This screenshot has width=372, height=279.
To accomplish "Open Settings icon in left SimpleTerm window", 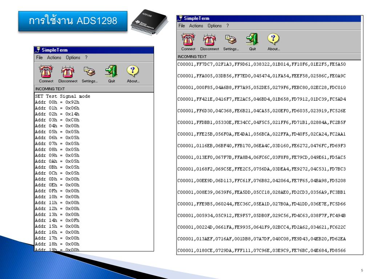I will click(x=89, y=72).
